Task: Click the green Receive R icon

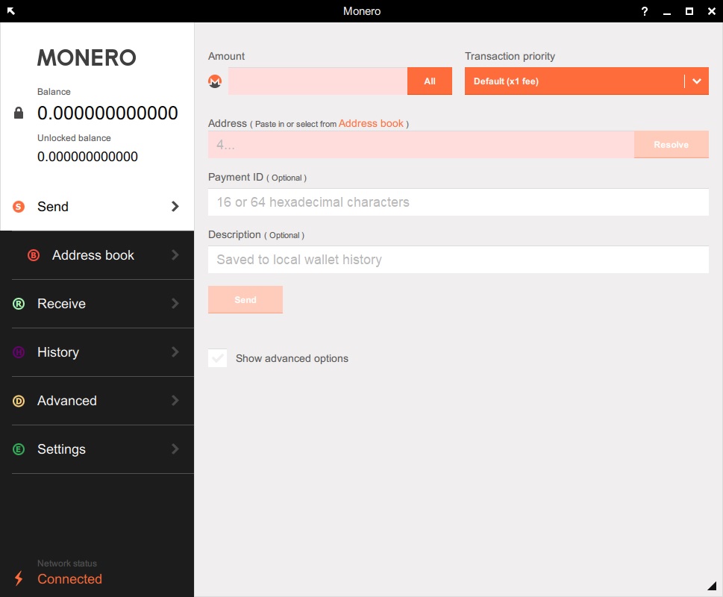Action: (x=19, y=304)
